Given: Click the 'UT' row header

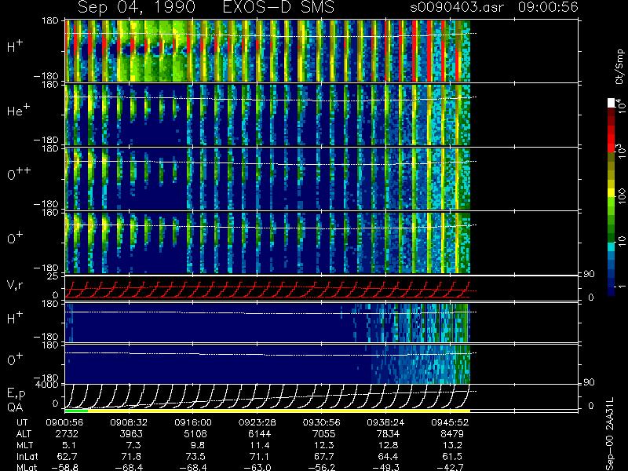Looking at the screenshot, I should click(x=23, y=422).
